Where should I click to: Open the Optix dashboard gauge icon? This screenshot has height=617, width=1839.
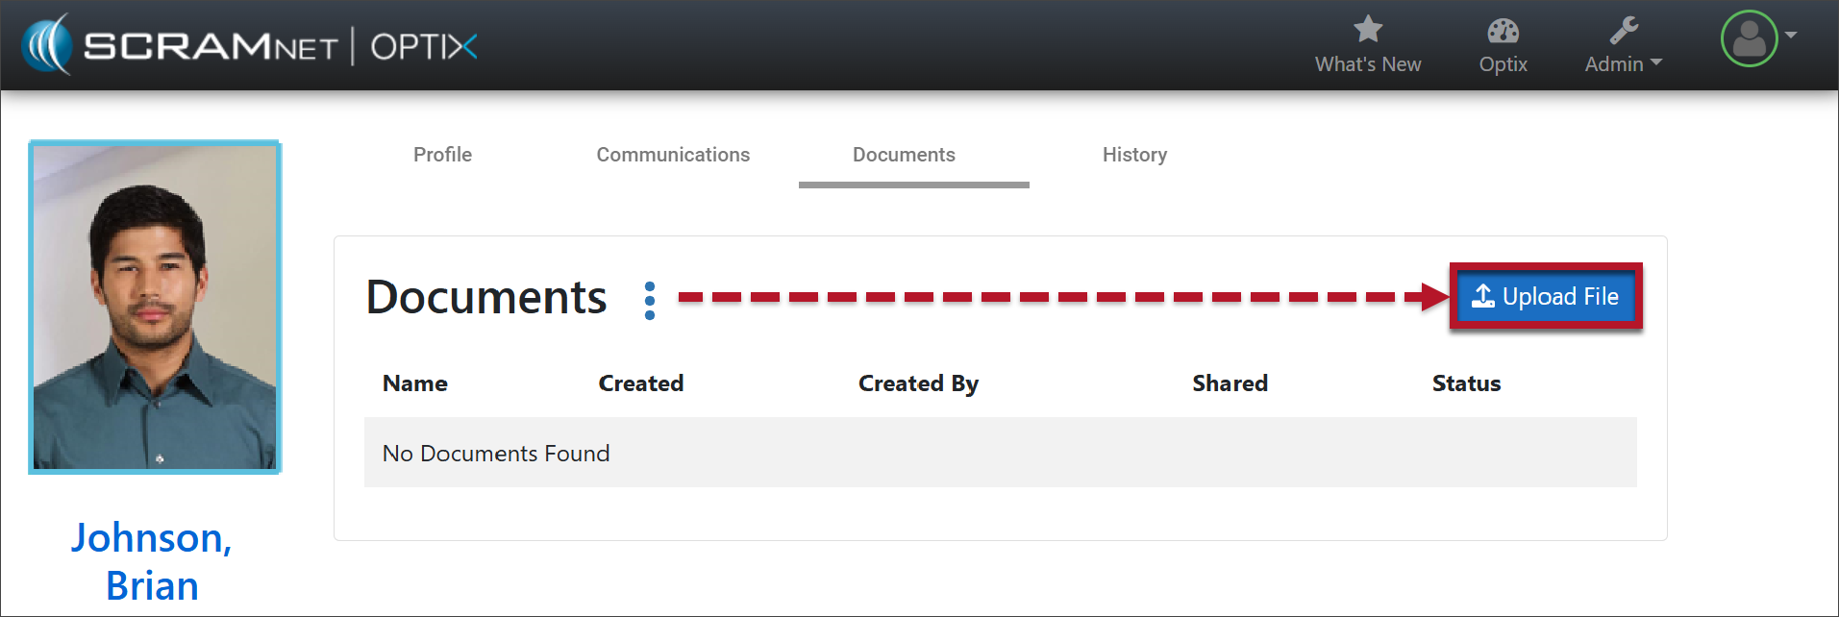point(1503,31)
